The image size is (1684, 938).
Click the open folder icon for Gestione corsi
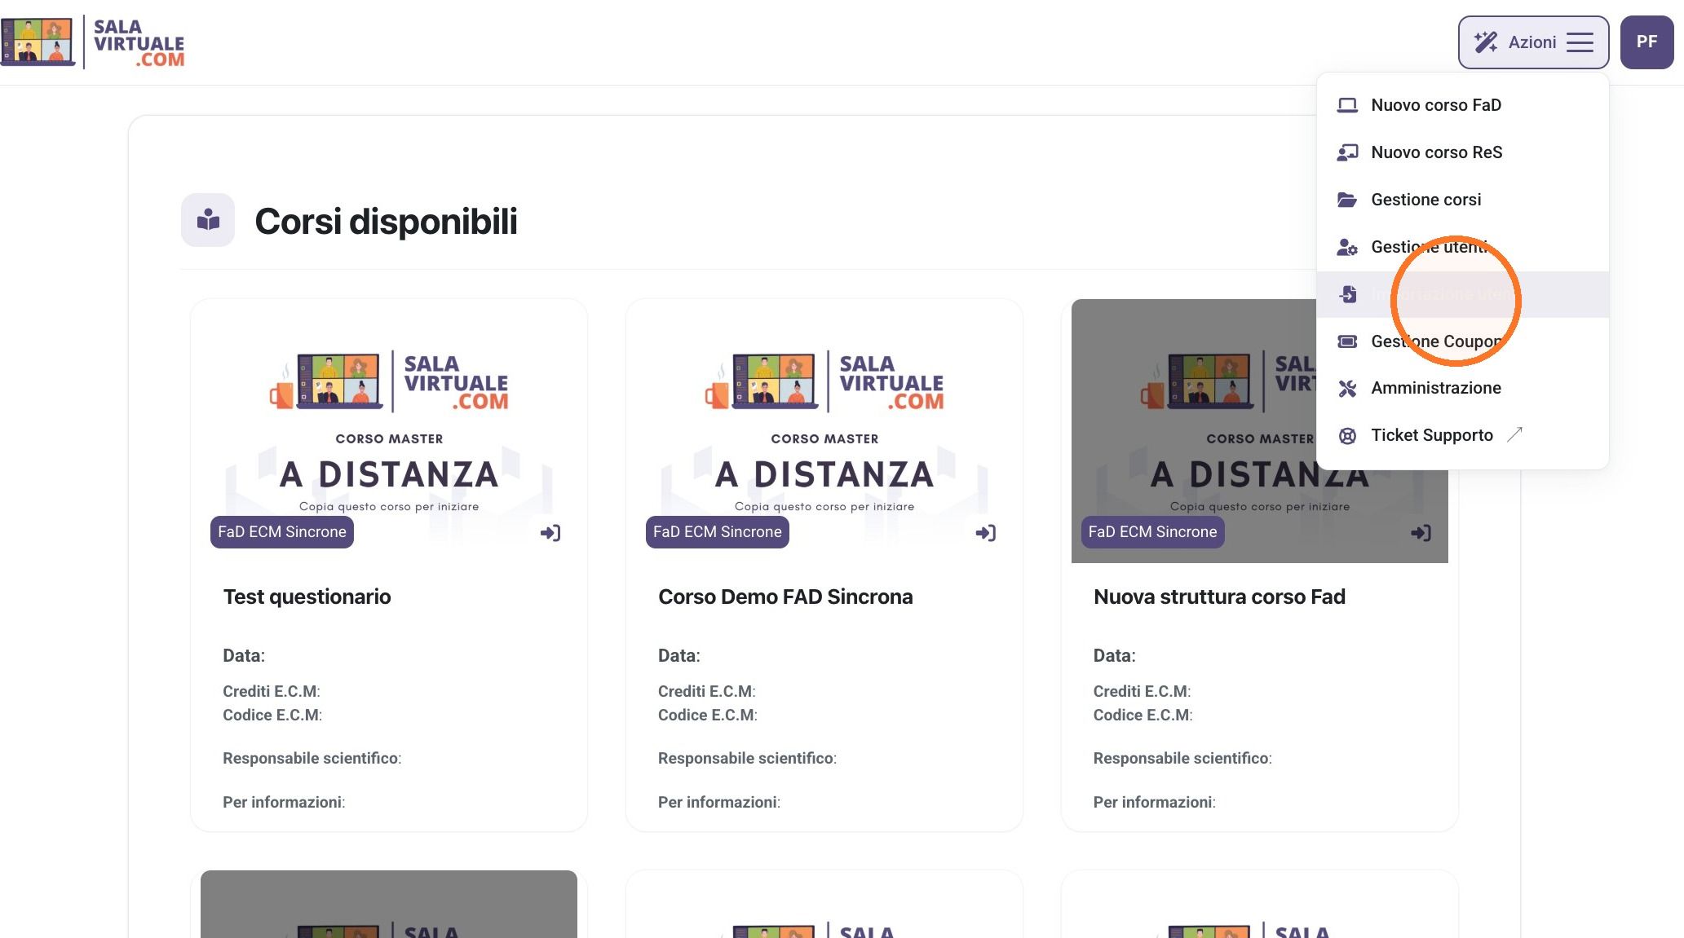tap(1347, 200)
